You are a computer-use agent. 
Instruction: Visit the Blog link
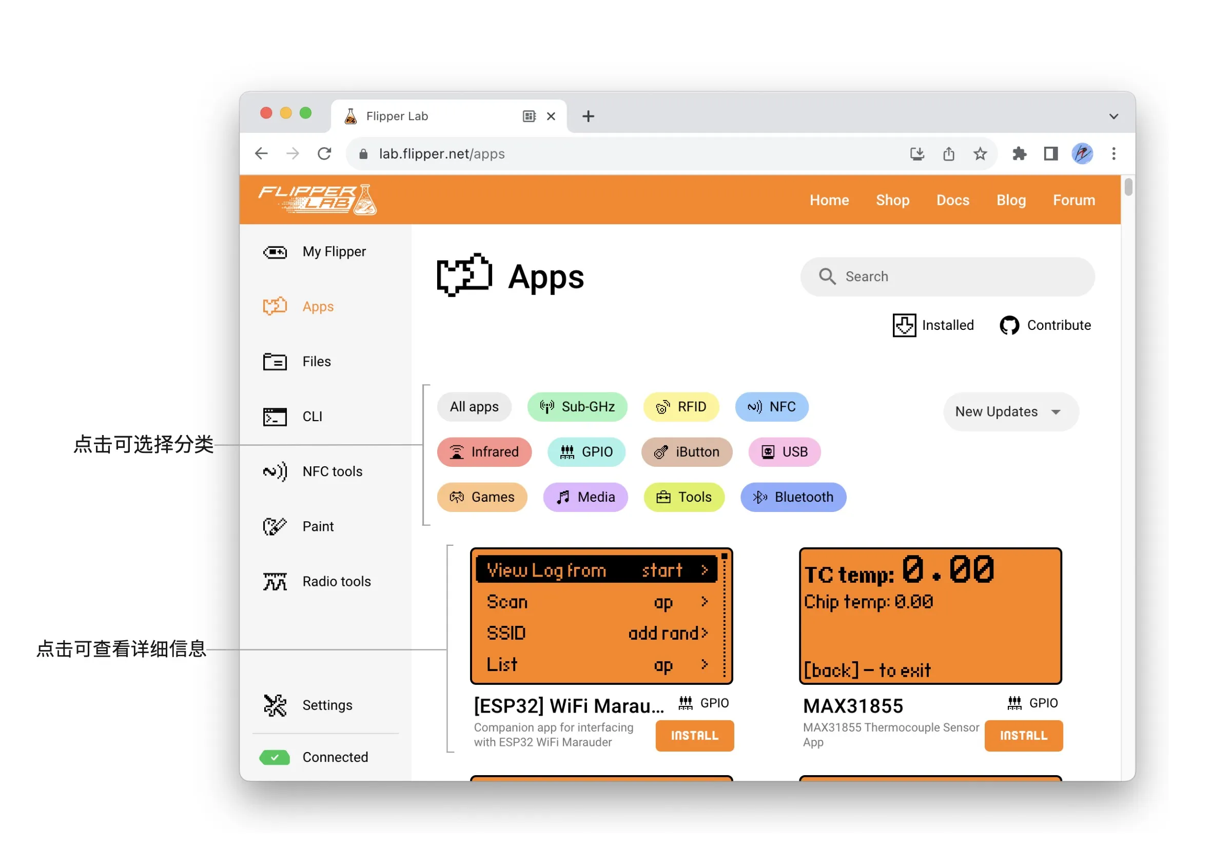[1011, 200]
